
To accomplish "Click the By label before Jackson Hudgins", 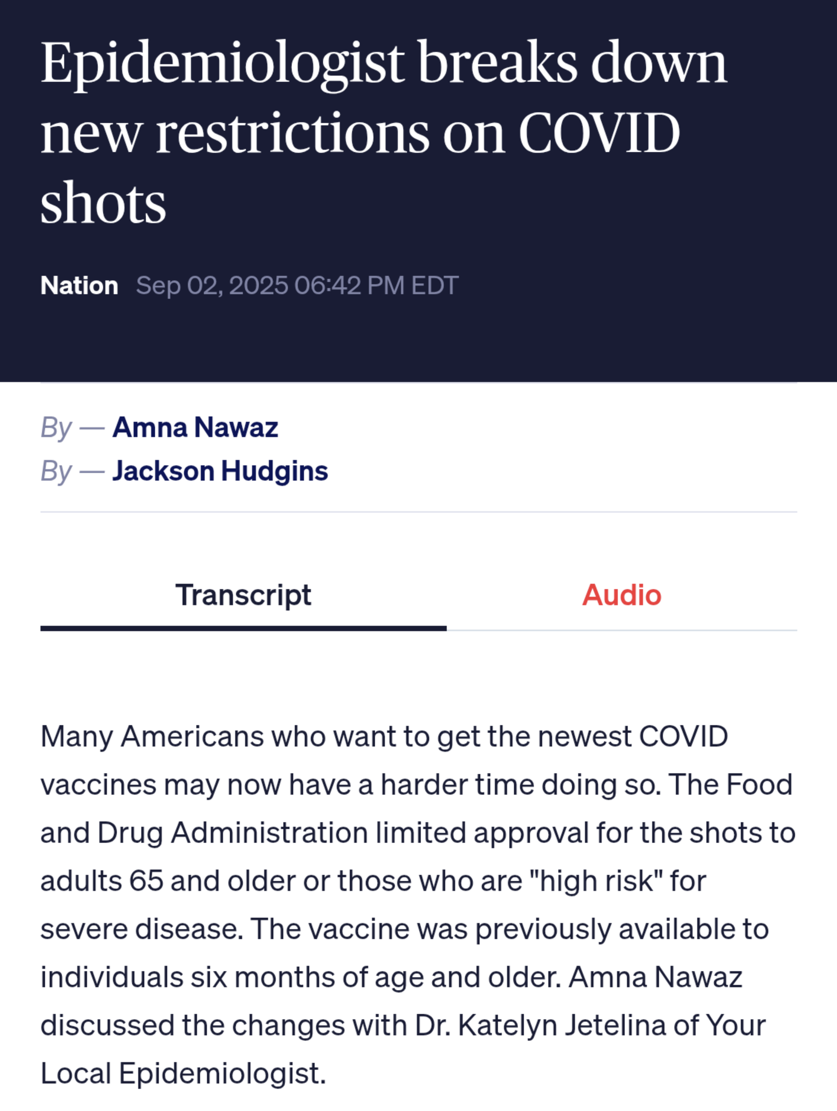I will click(x=56, y=471).
